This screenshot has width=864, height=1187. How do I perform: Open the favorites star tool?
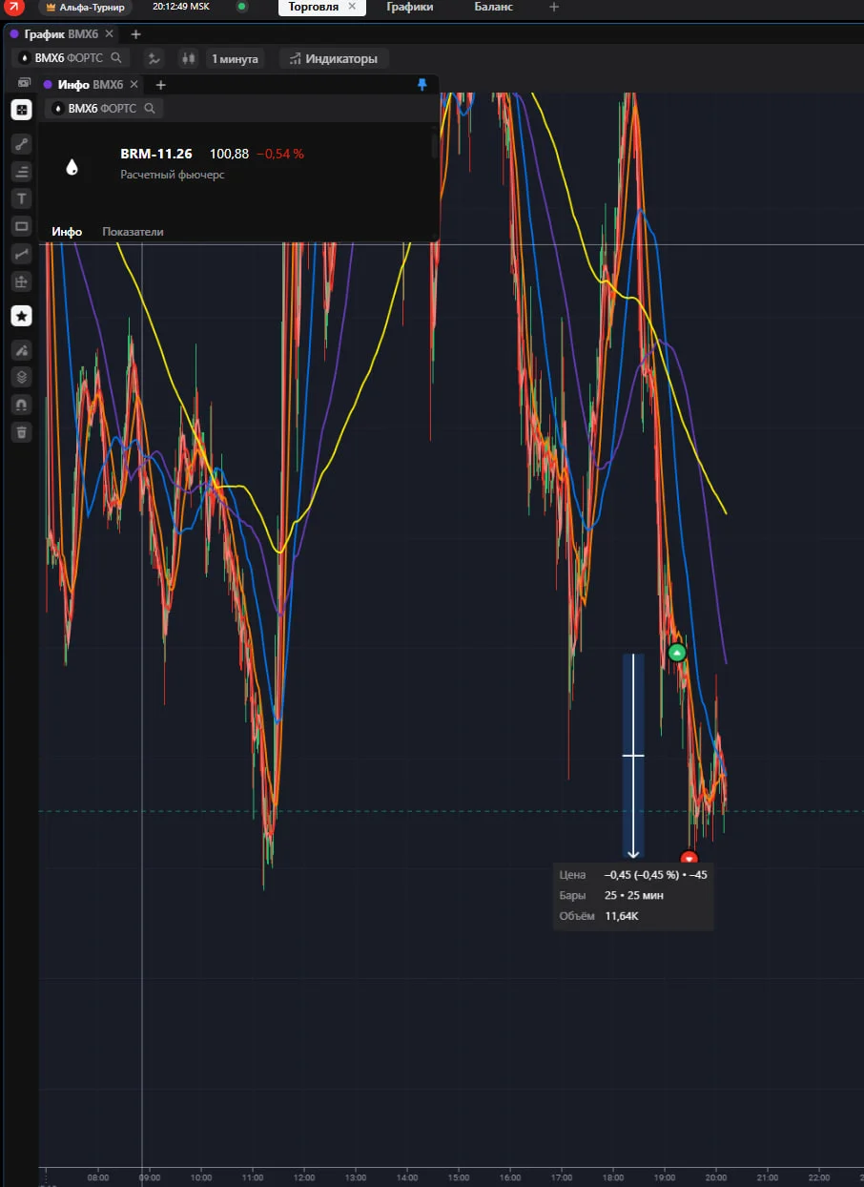[x=21, y=316]
